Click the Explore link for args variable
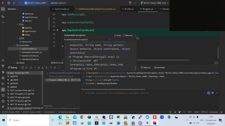Screen dimensions: 225x126 [x=116, y=80]
